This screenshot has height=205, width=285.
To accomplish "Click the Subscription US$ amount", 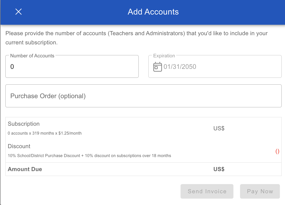I will point(219,128).
